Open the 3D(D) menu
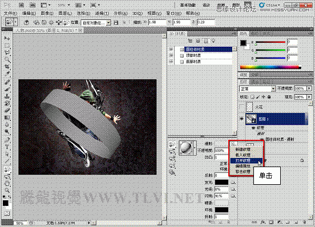The width and height of the screenshot is (315, 227). coord(138,13)
